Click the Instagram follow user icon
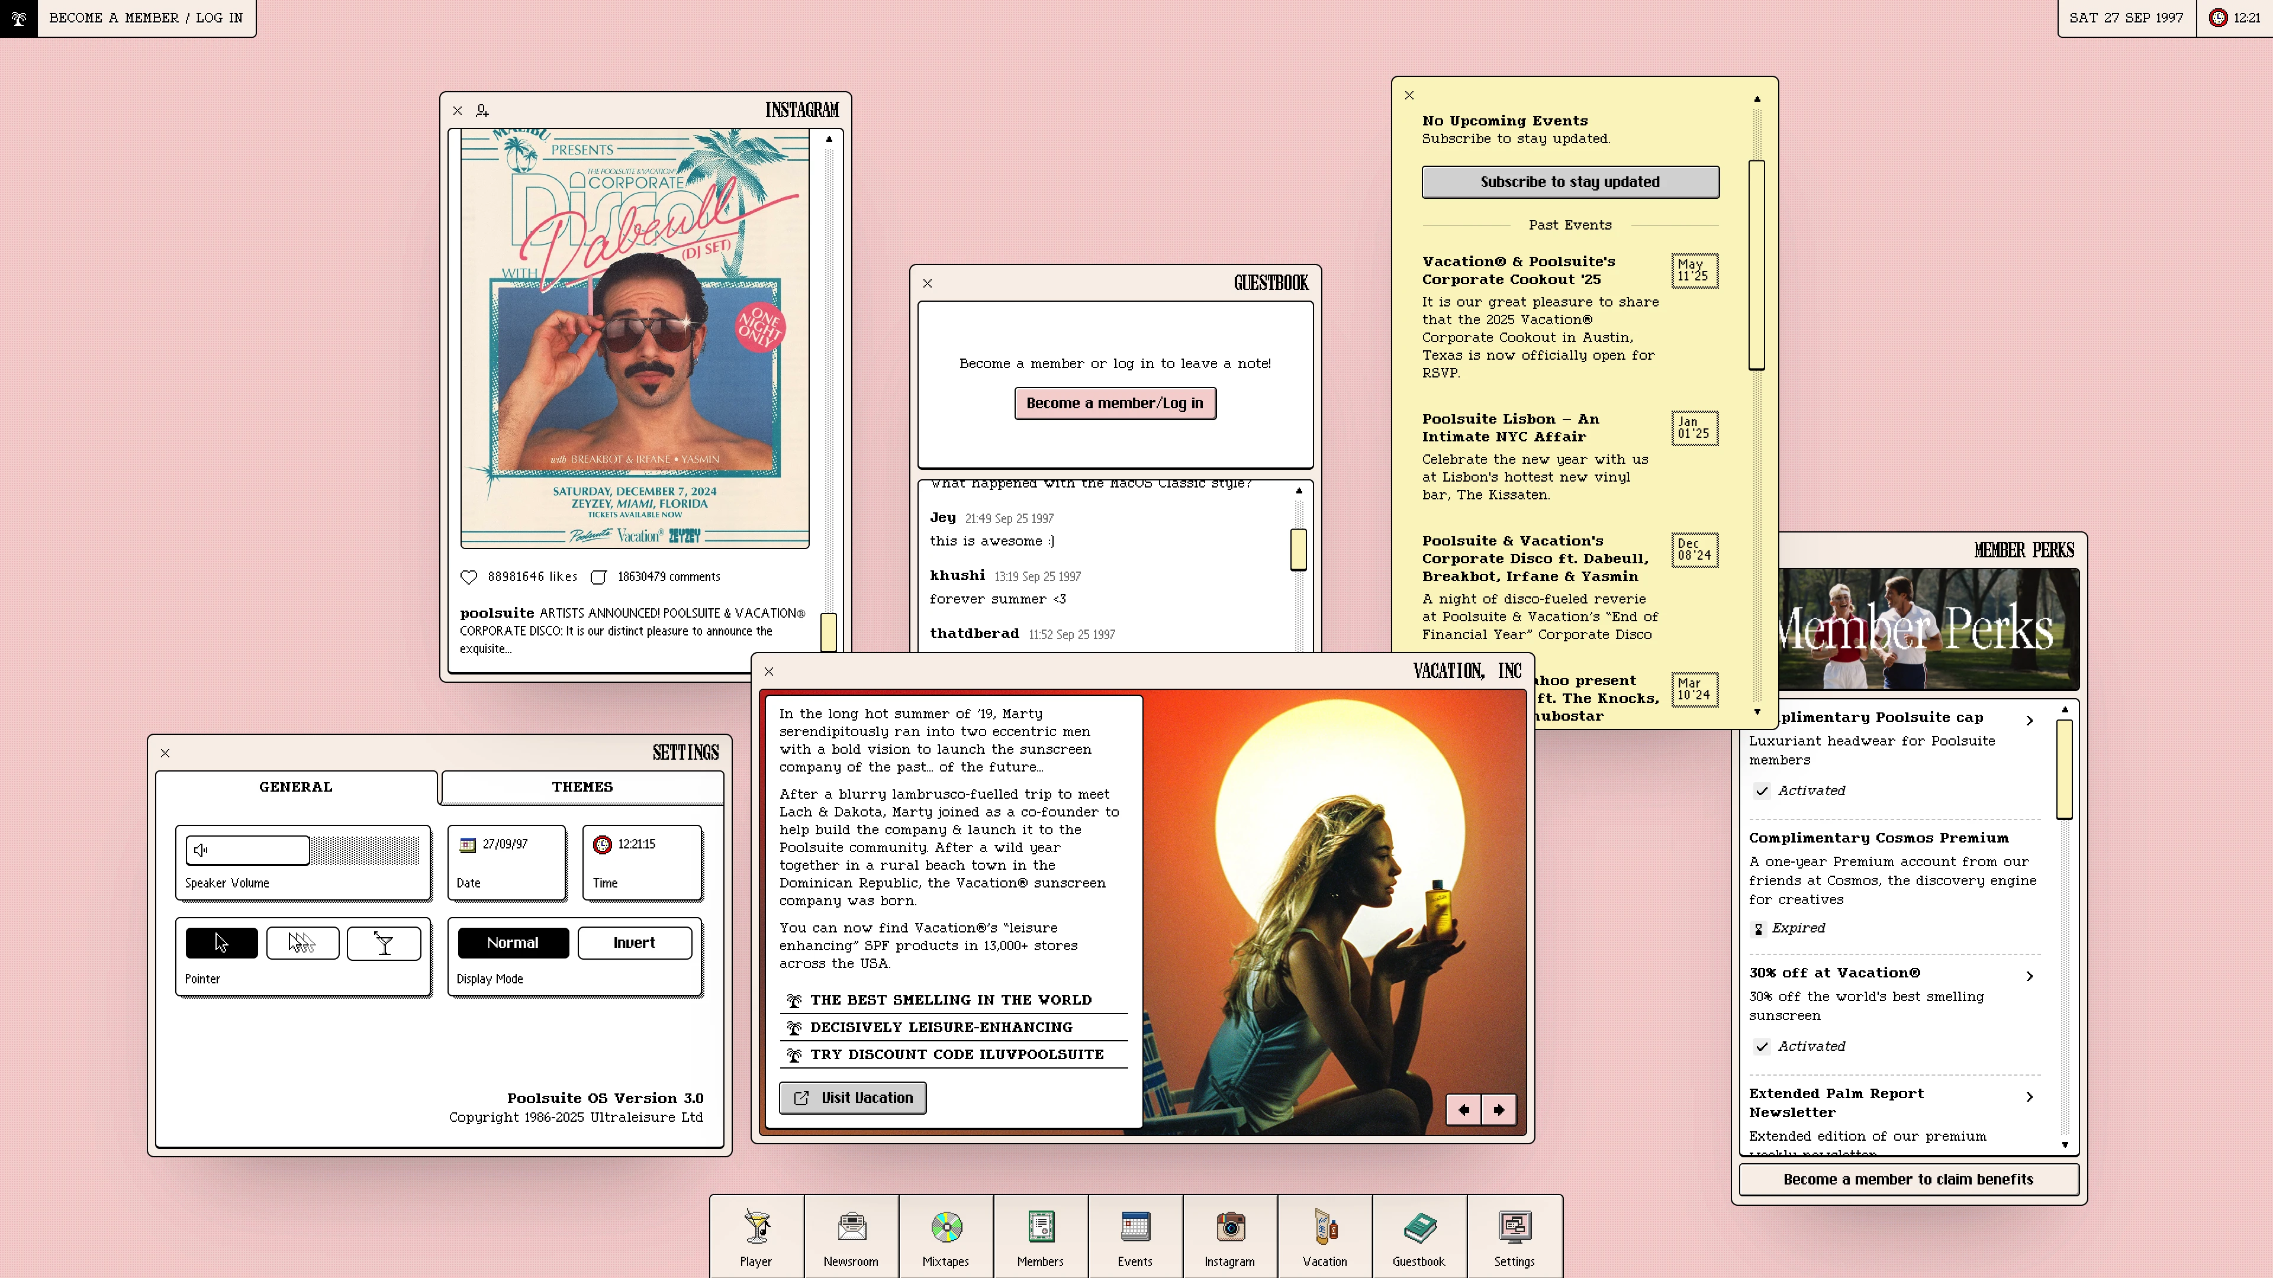 (482, 110)
